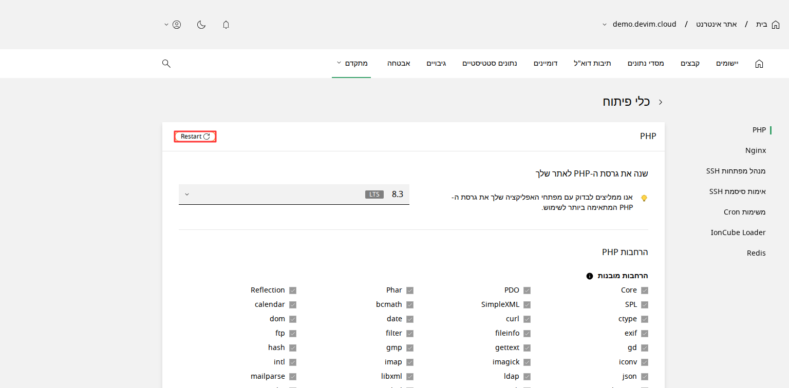Toggle the dom extension checkbox

293,319
